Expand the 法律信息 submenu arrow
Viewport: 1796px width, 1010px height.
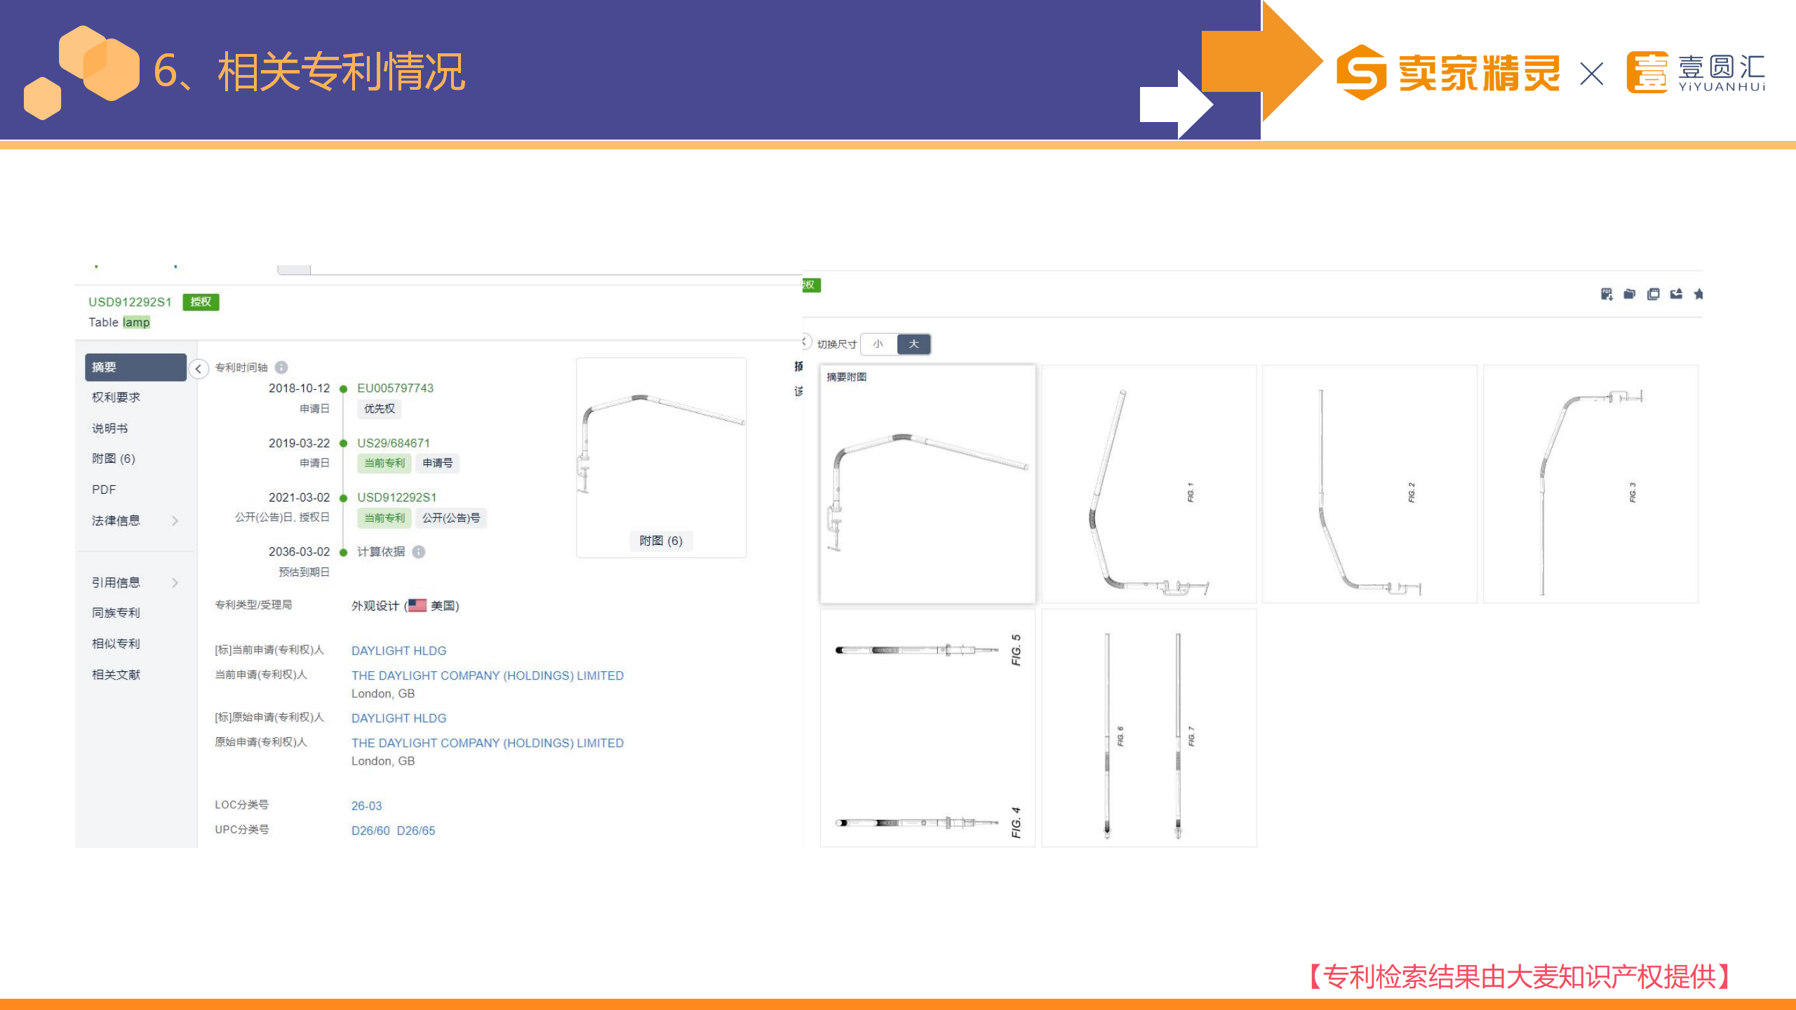175,520
